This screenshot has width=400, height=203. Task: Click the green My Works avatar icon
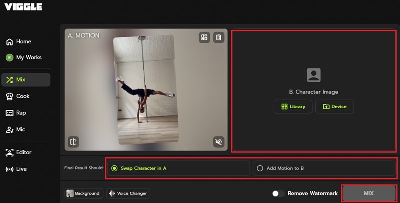[x=9, y=58]
